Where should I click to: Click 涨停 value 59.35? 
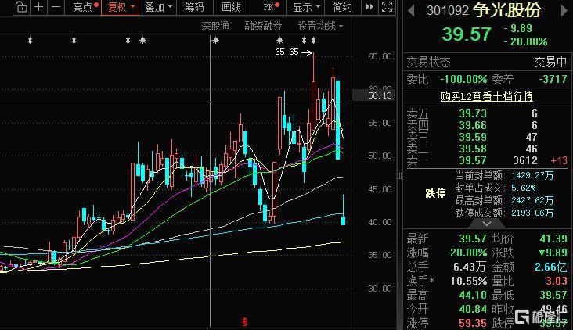(x=473, y=323)
